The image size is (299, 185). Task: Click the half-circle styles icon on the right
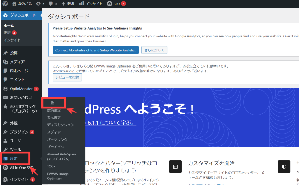click(284, 167)
